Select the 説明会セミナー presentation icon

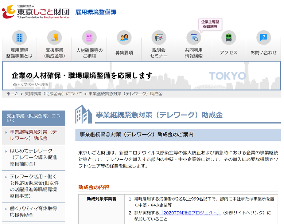pyautogui.click(x=159, y=38)
